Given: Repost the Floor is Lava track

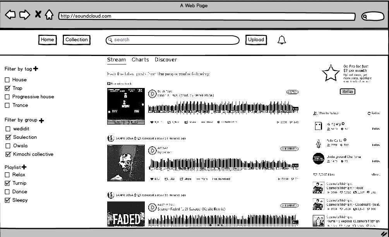Looking at the screenshot, I should click(173, 122).
